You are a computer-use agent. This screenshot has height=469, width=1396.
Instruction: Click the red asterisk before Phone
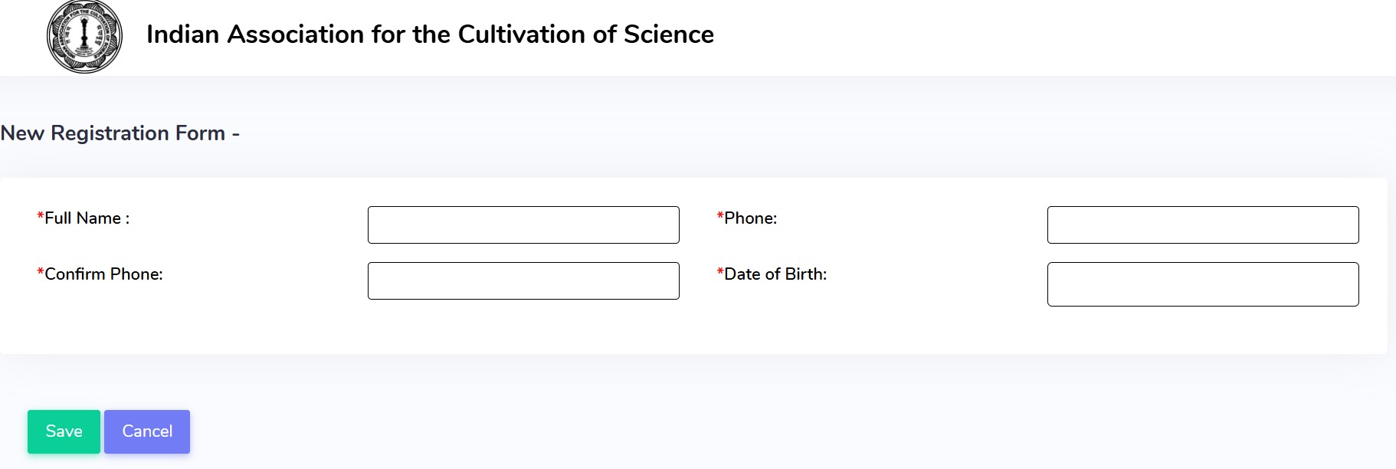(x=720, y=217)
